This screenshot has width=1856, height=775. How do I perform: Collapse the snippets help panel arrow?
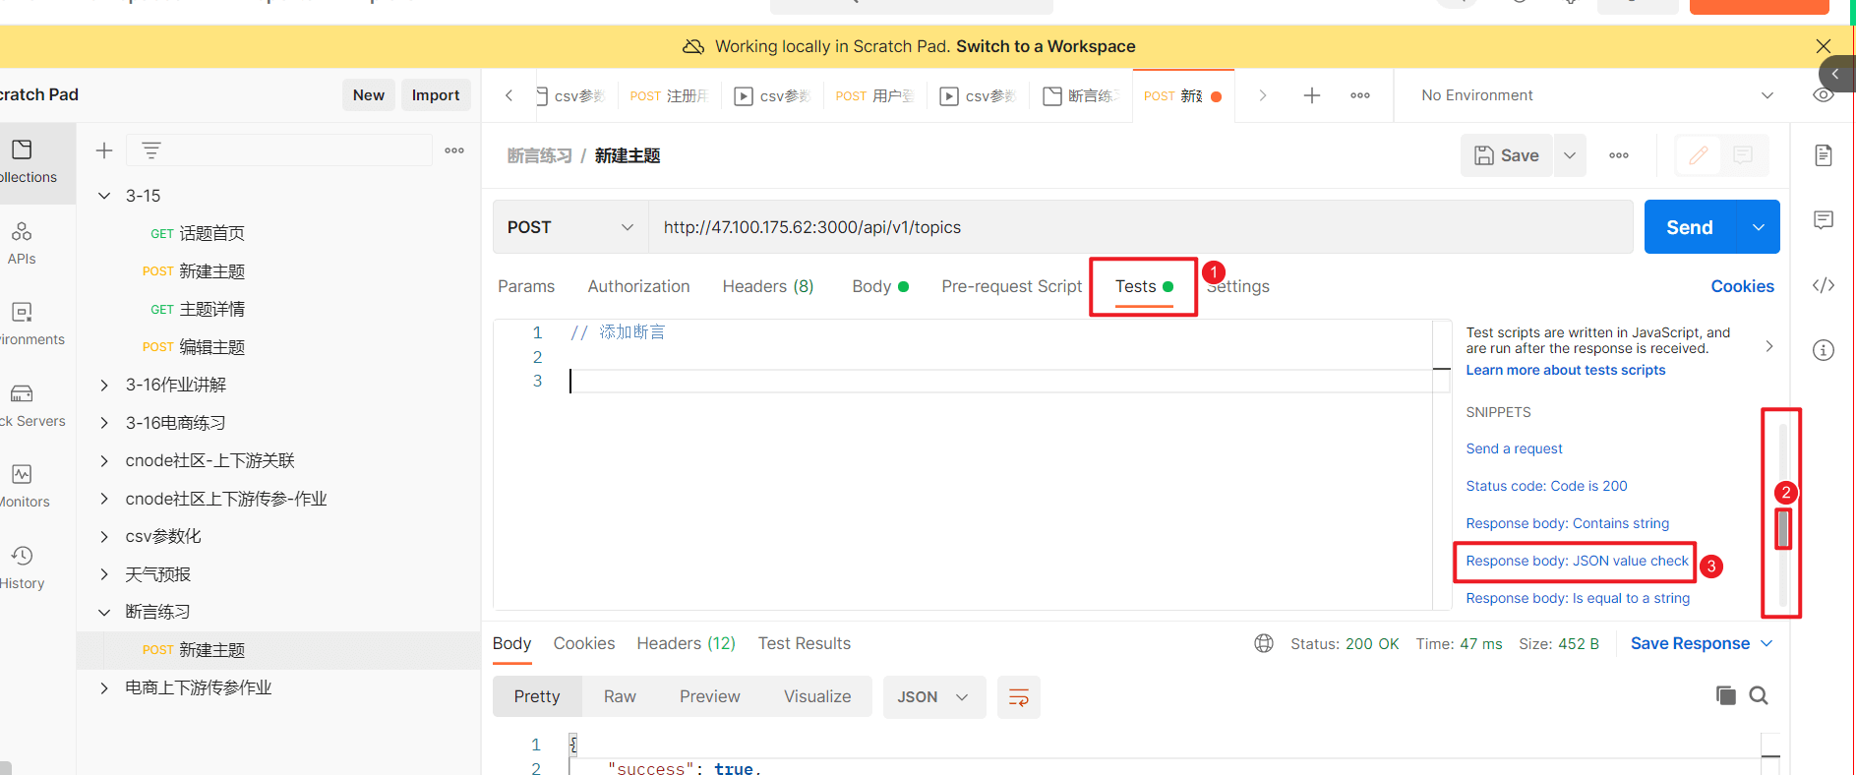click(1769, 346)
